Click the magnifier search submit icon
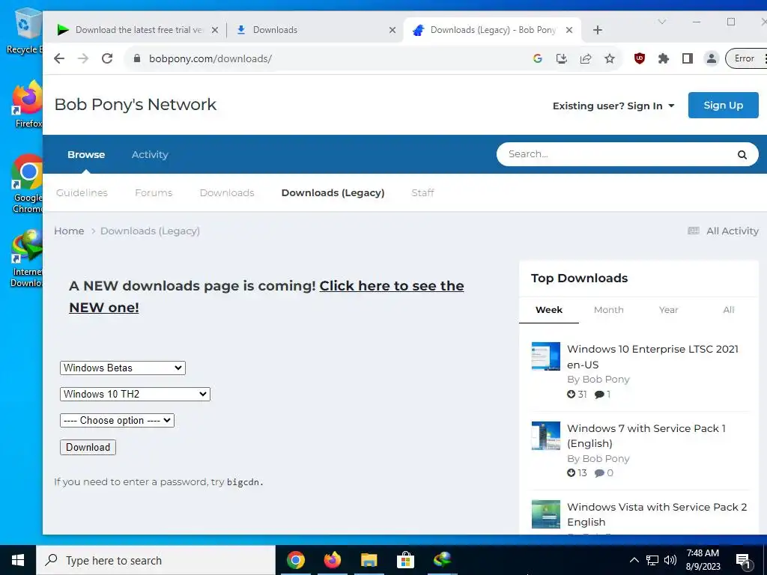 (x=742, y=154)
